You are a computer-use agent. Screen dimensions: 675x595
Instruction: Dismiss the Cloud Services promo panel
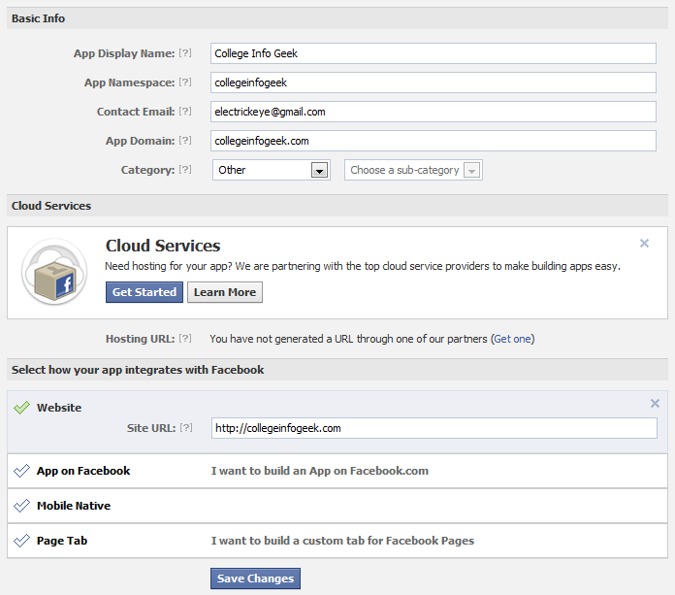coord(644,244)
